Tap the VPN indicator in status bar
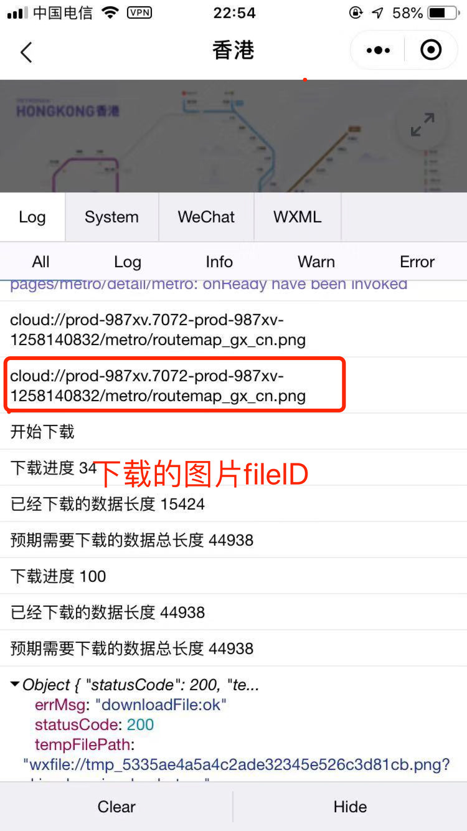This screenshot has height=831, width=467. tap(139, 12)
